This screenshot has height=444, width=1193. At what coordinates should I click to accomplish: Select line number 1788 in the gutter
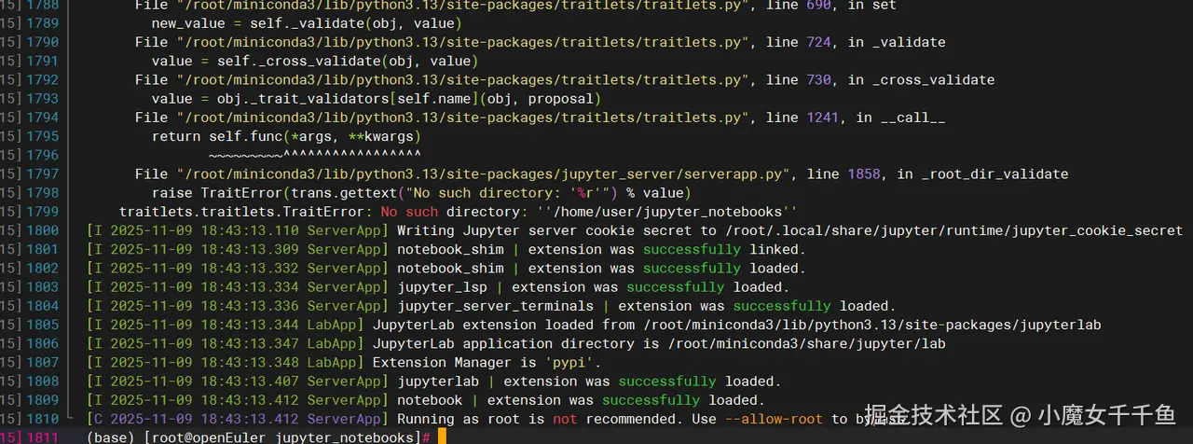coord(42,5)
